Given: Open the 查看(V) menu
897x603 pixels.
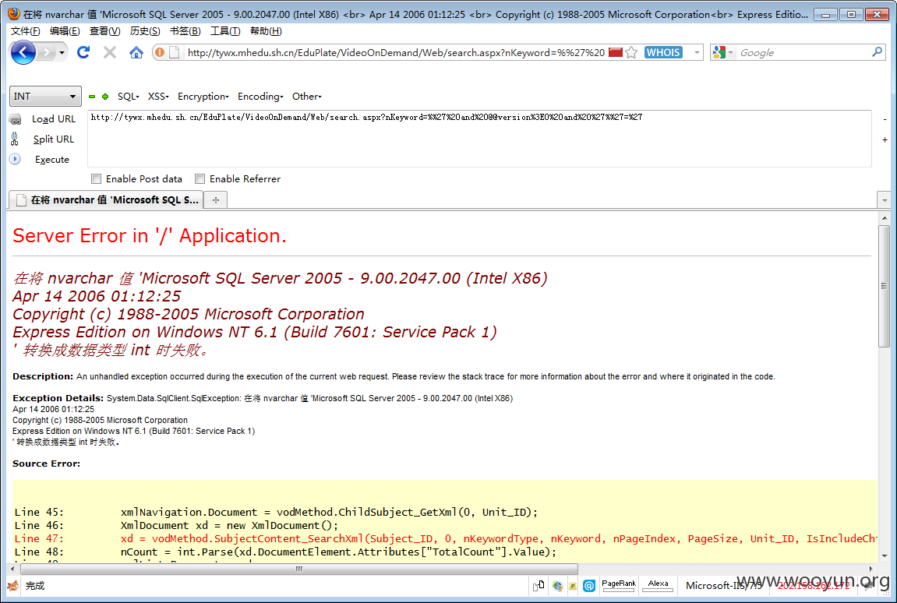Looking at the screenshot, I should pyautogui.click(x=104, y=31).
